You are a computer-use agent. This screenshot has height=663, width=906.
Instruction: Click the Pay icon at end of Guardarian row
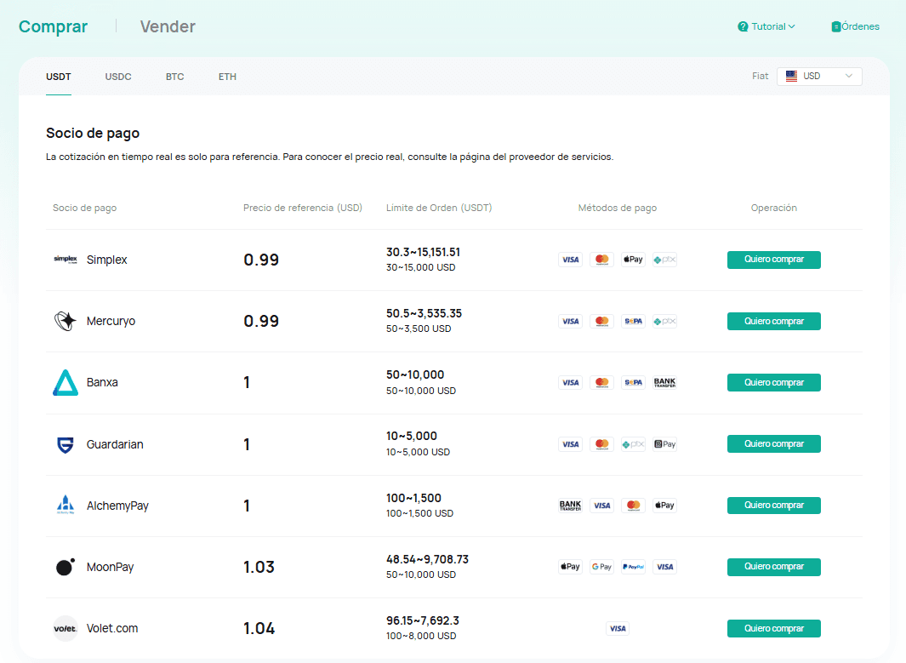tap(664, 444)
